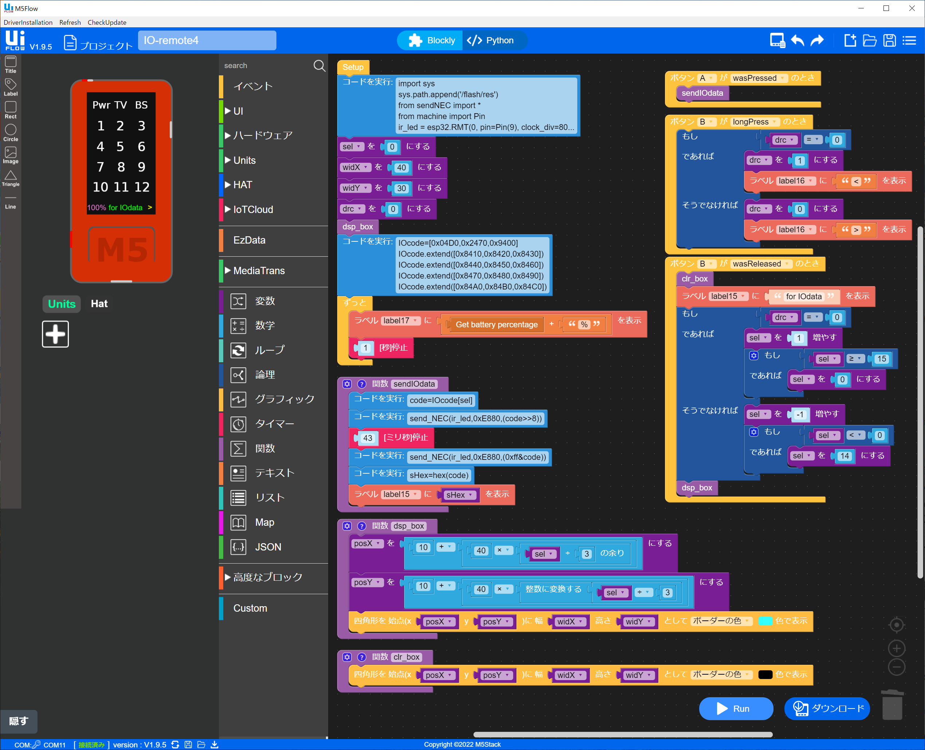Switch to the Hat tab
The height and width of the screenshot is (750, 925).
pyautogui.click(x=99, y=304)
